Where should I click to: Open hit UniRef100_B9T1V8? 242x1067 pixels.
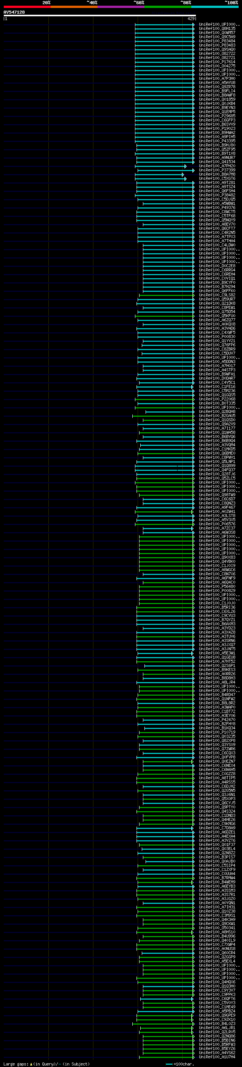point(217,154)
